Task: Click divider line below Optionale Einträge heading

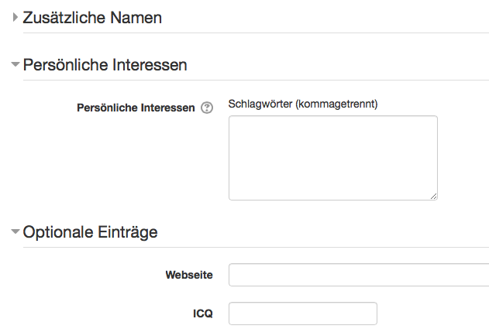Action: [x=256, y=248]
